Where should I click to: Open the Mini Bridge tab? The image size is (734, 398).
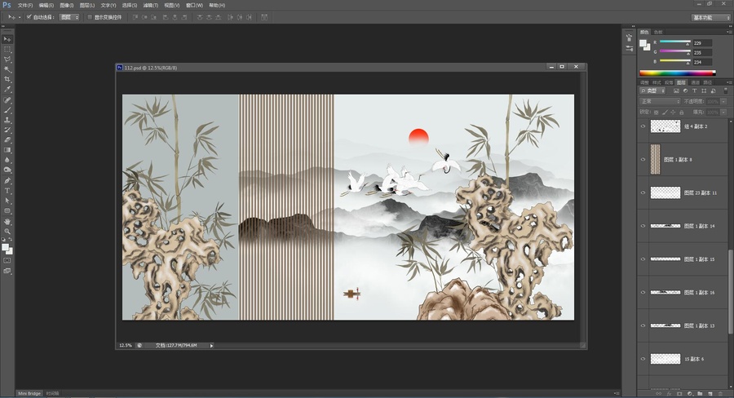[x=29, y=393]
